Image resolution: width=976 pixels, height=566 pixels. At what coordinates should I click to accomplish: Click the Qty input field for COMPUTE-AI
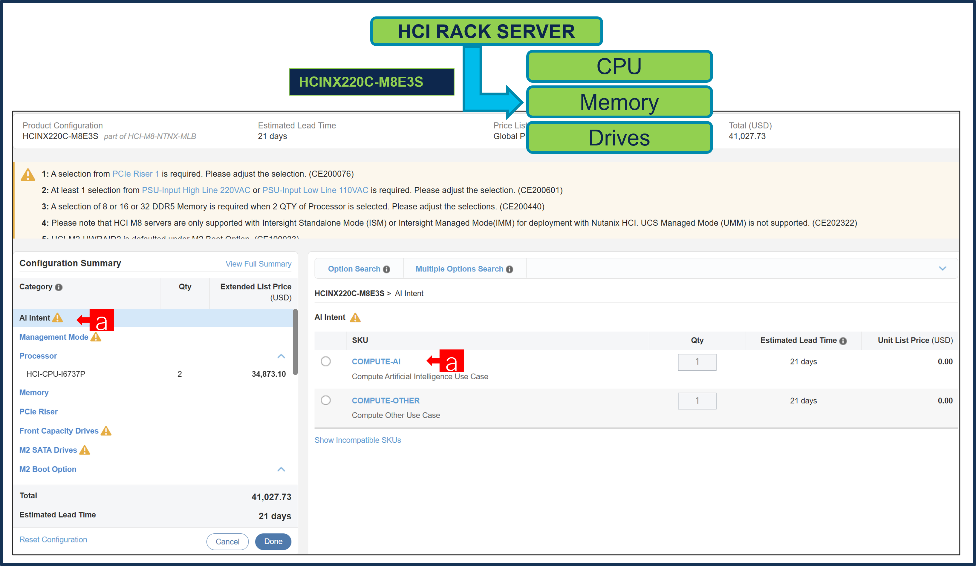click(x=697, y=362)
